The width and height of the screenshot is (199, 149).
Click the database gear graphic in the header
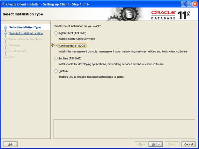(x=126, y=14)
